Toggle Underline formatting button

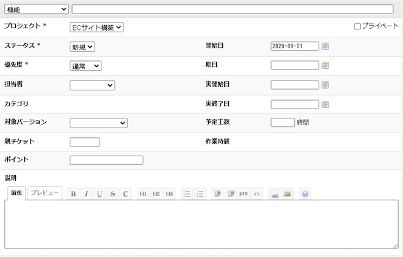click(x=100, y=194)
